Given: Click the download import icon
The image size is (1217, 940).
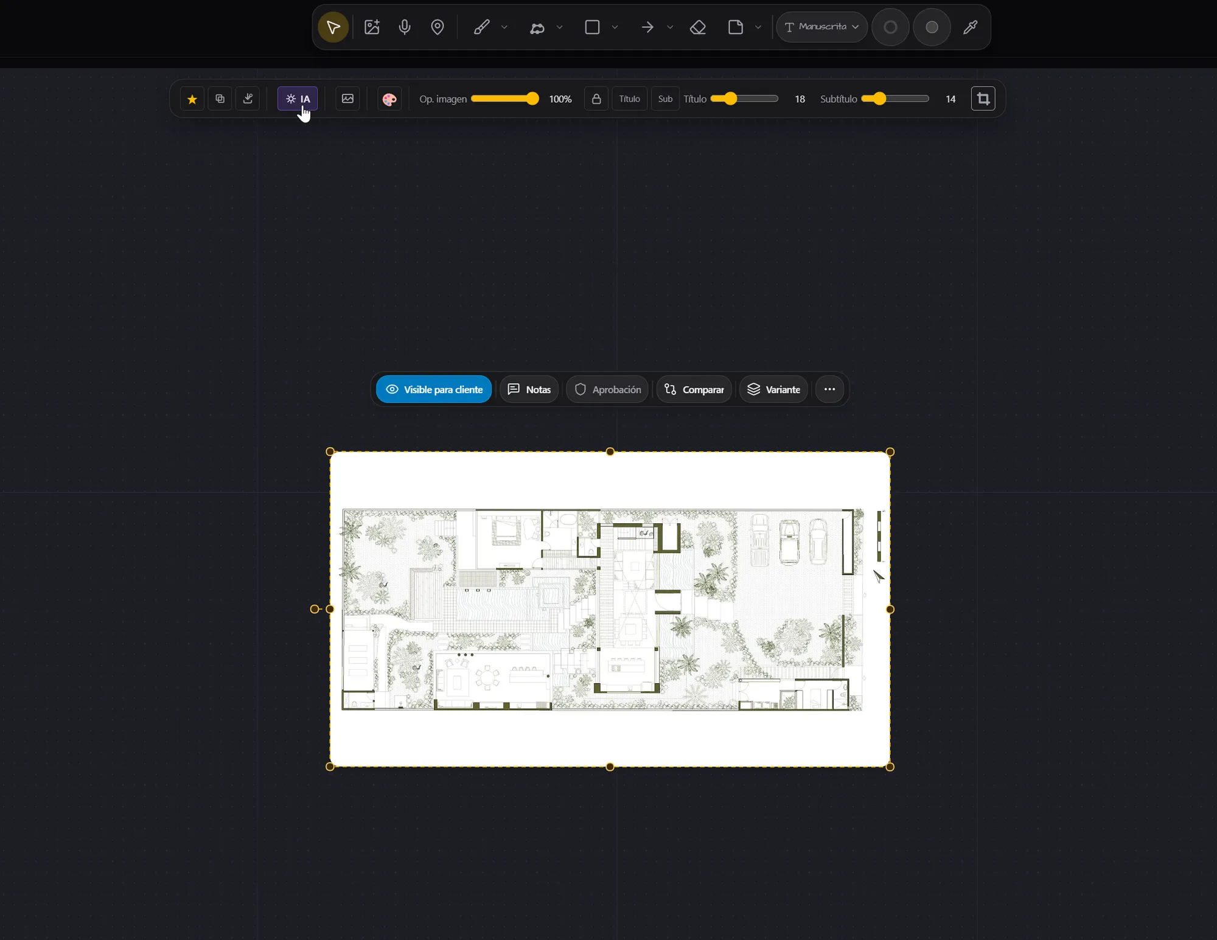Looking at the screenshot, I should pyautogui.click(x=248, y=99).
